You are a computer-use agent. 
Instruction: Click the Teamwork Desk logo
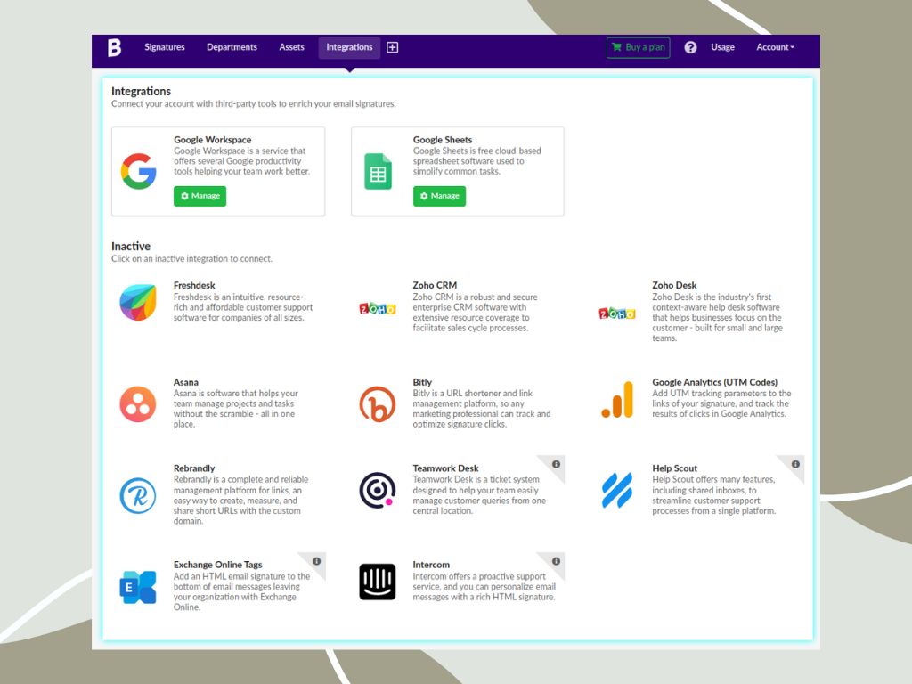click(378, 490)
